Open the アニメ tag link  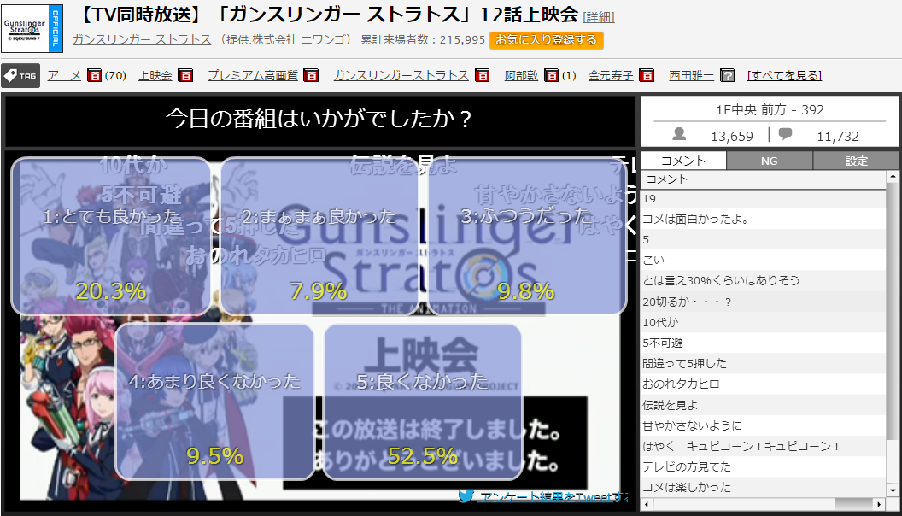64,75
